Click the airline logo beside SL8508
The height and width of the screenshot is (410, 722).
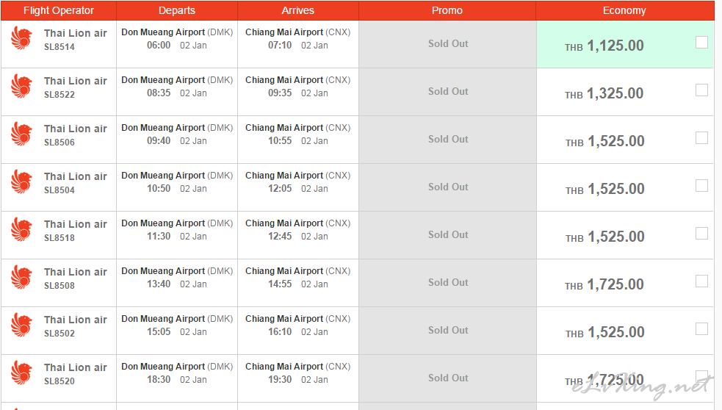(x=22, y=277)
